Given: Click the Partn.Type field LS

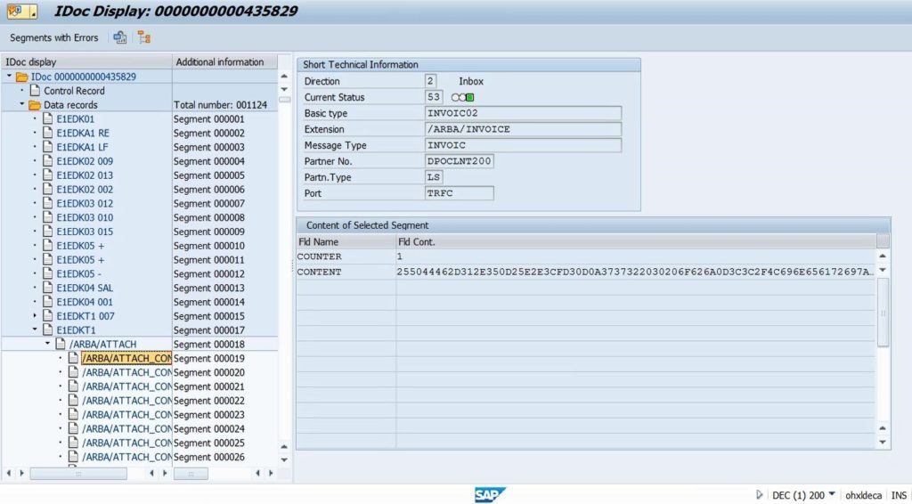Looking at the screenshot, I should (x=434, y=176).
